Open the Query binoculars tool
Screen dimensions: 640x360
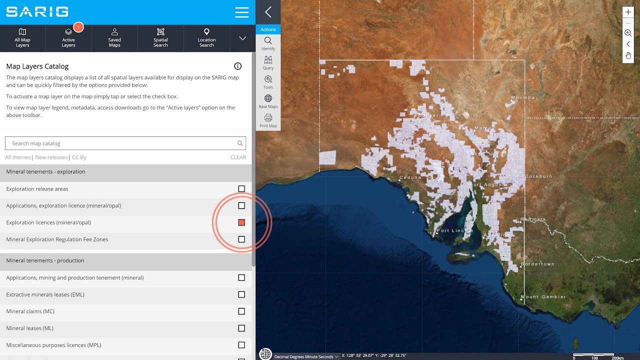(268, 63)
